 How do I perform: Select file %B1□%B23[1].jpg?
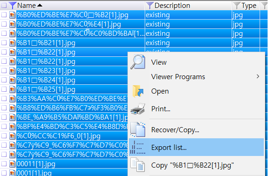[46, 71]
